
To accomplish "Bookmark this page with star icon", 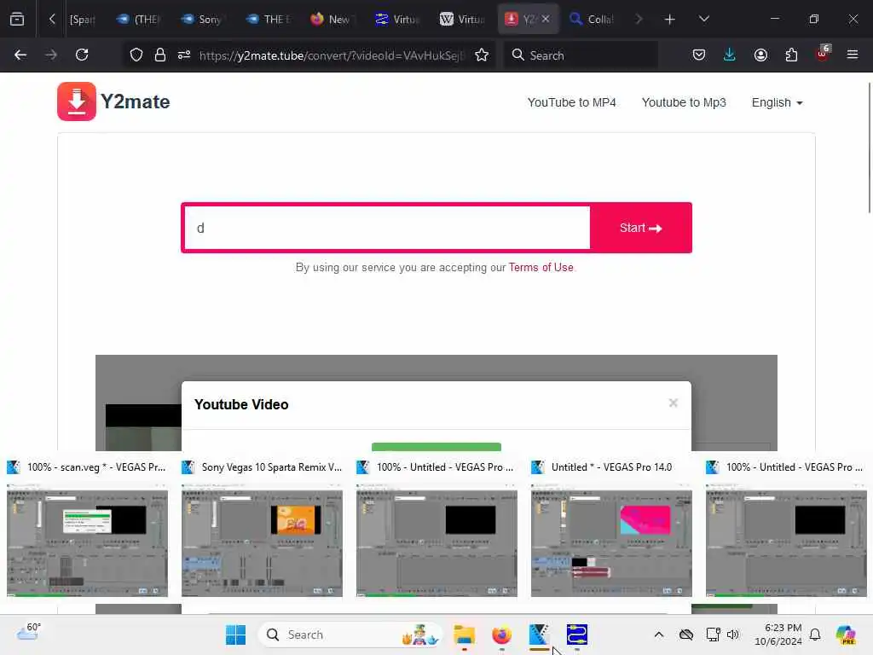I will tap(482, 55).
